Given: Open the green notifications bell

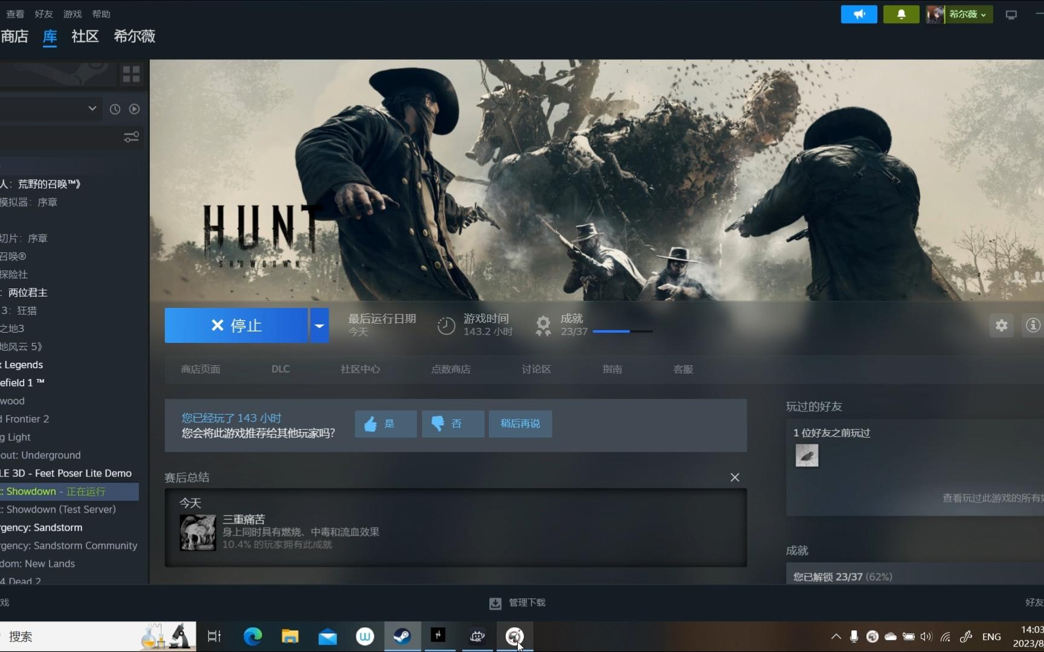Looking at the screenshot, I should pyautogui.click(x=901, y=14).
